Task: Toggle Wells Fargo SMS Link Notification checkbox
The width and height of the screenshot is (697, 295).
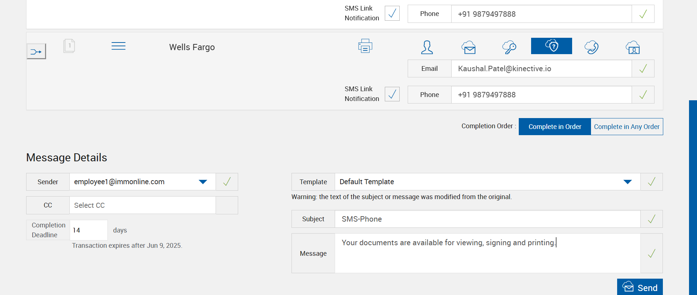Action: tap(392, 94)
